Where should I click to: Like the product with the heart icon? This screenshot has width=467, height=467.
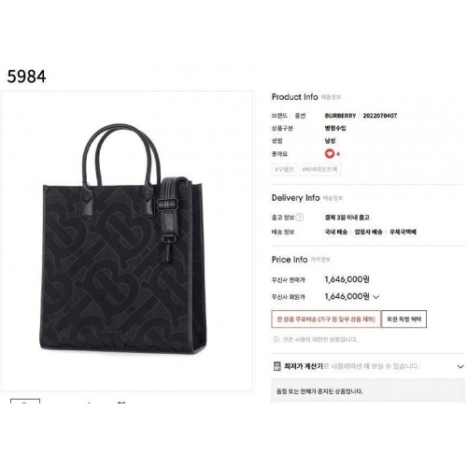(330, 153)
